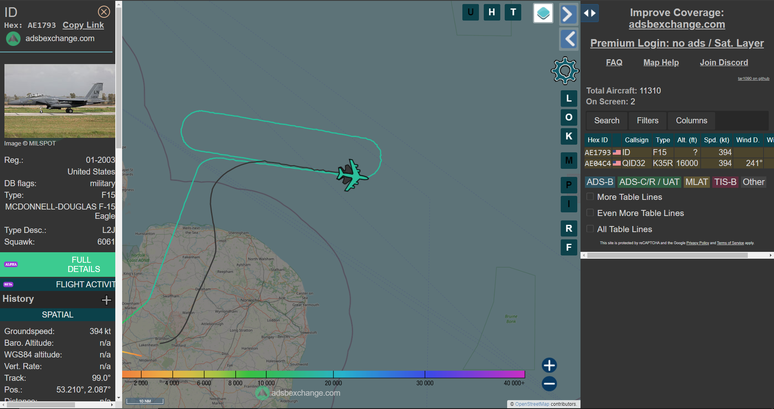Sort table by Alt. (ft) column
The height and width of the screenshot is (409, 774).
(687, 140)
